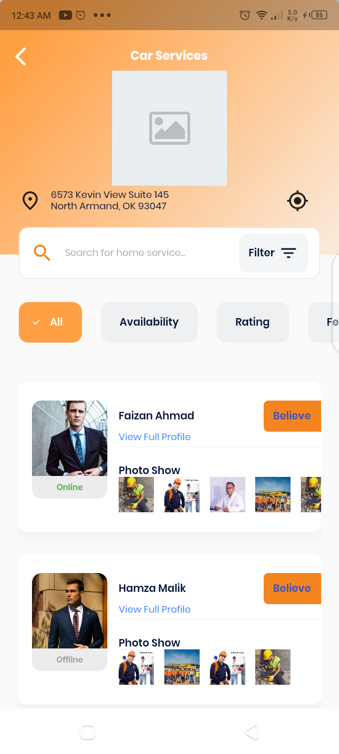Tap Believe button for Hamza Malik
The width and height of the screenshot is (339, 754).
292,589
